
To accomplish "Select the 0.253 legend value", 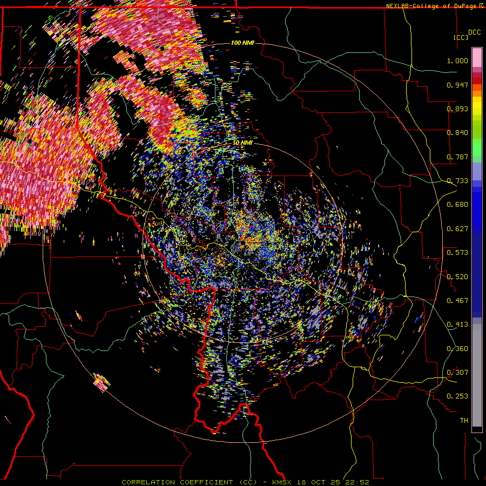I will point(457,396).
